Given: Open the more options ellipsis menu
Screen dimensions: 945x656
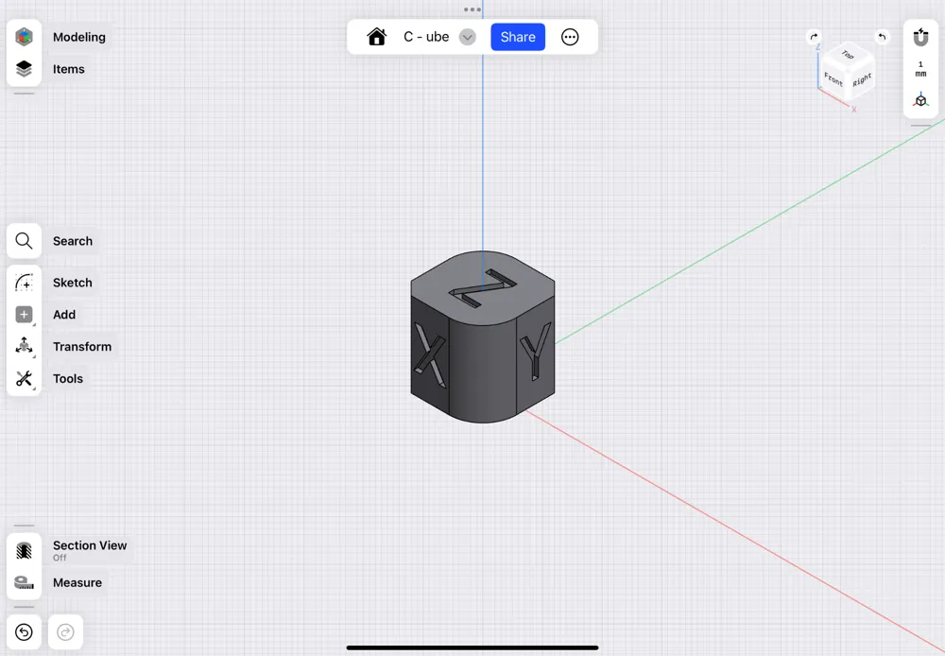Looking at the screenshot, I should pos(570,37).
